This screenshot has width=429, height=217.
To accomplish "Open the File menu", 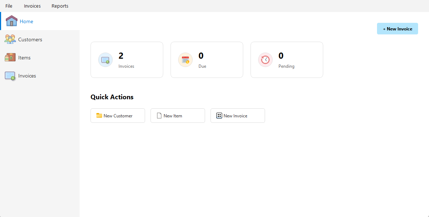I will [8, 6].
